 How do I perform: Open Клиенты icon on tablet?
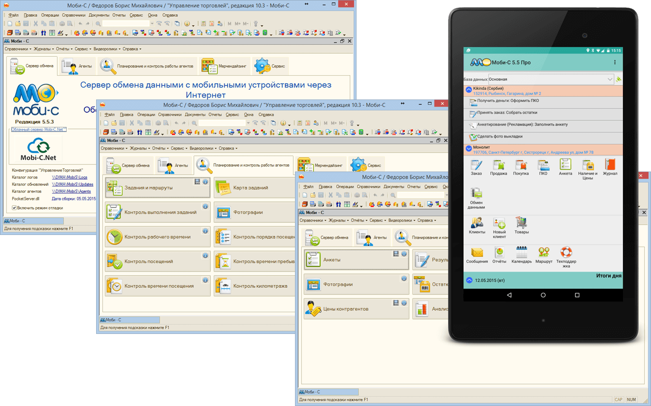(477, 226)
